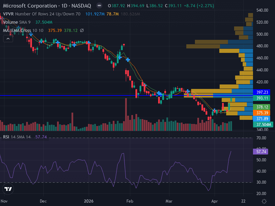
Task: Click the Mar label on time axis
Action: pos(169,201)
